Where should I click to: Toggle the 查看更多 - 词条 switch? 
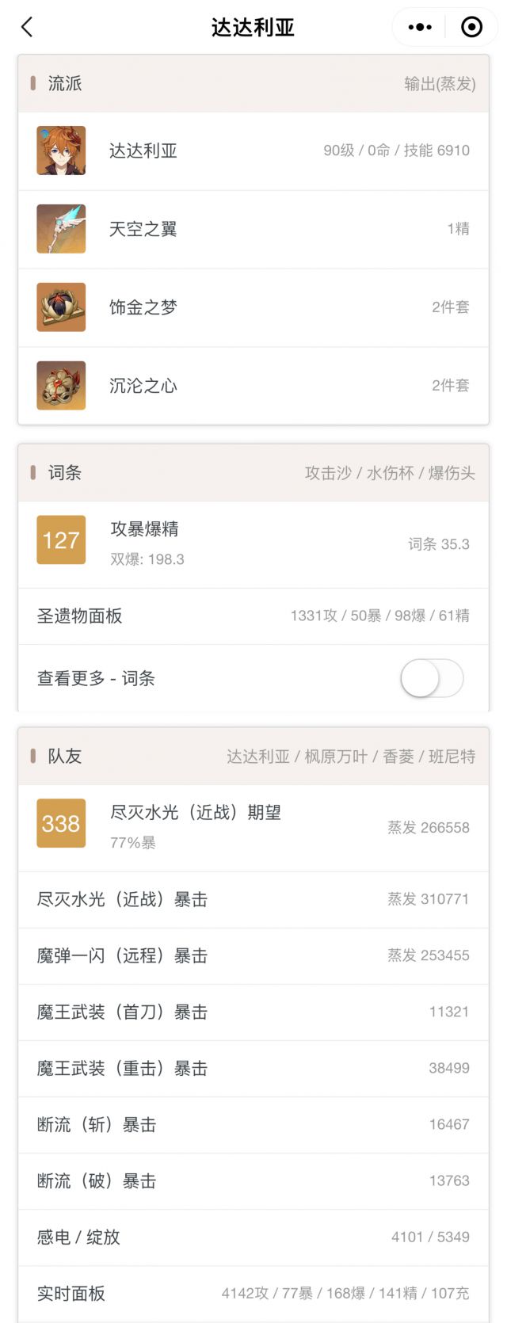point(432,678)
